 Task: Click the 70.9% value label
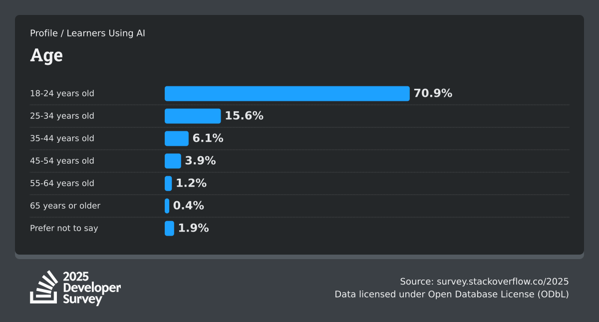click(x=433, y=93)
